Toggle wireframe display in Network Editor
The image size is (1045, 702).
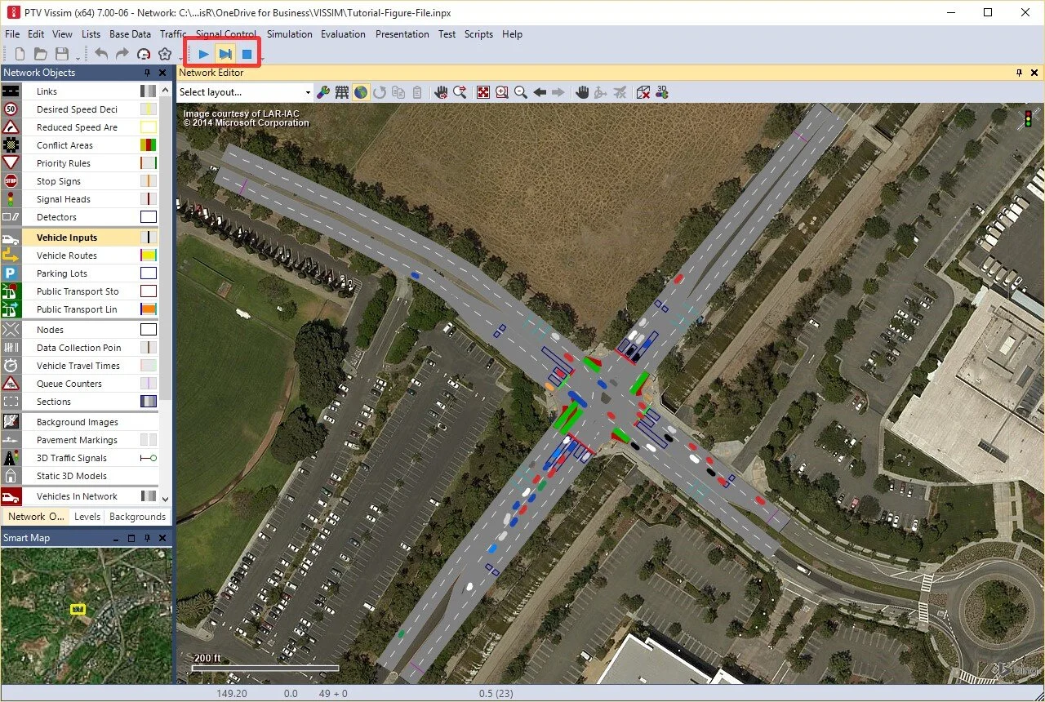(x=342, y=92)
